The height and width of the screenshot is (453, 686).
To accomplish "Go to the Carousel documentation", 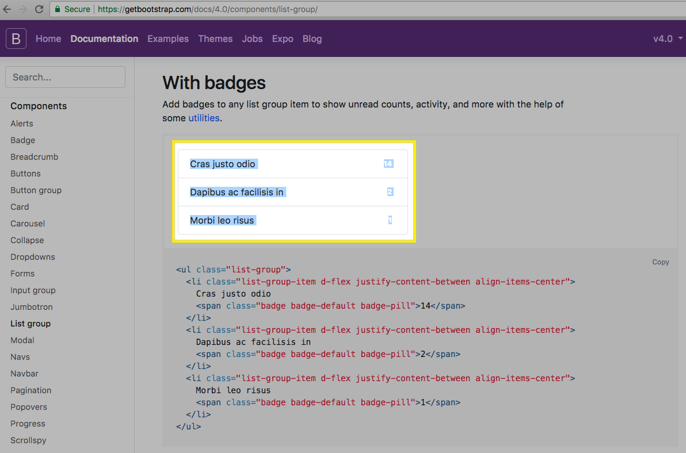I will pos(27,223).
